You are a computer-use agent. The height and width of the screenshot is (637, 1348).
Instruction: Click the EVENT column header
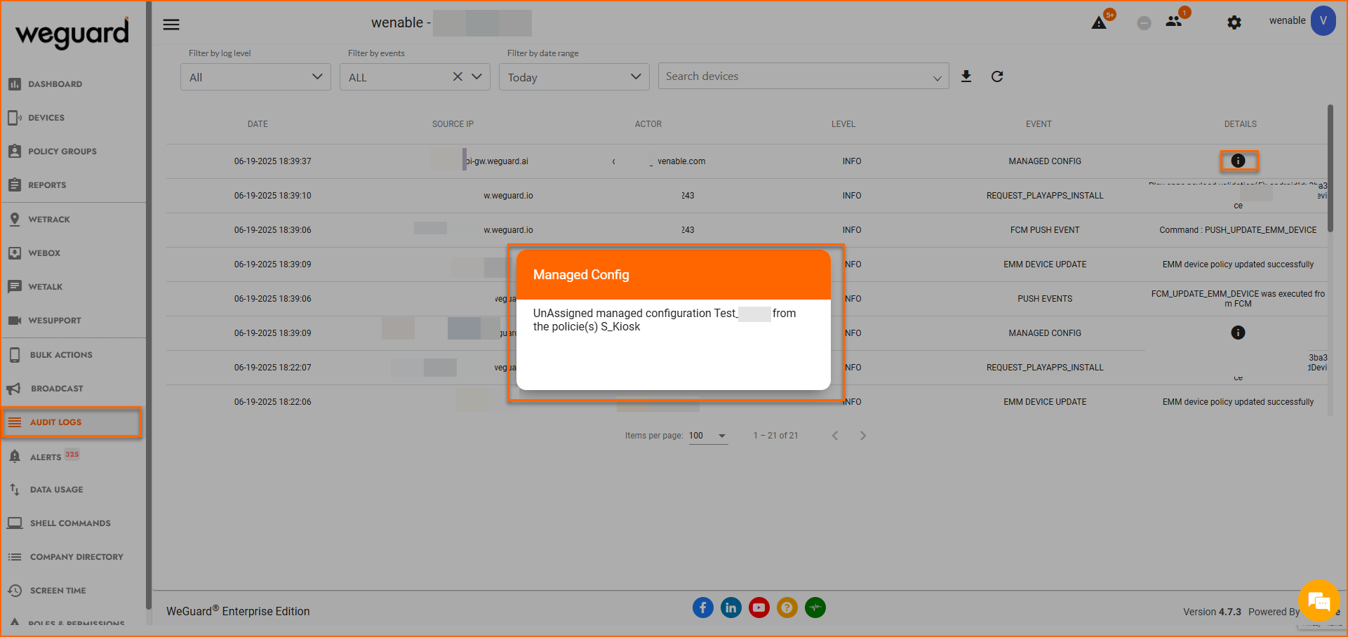(x=1039, y=124)
